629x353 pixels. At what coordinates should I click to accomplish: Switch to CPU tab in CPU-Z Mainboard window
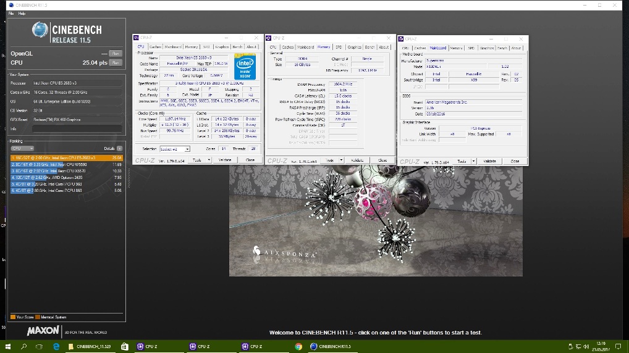coord(405,48)
